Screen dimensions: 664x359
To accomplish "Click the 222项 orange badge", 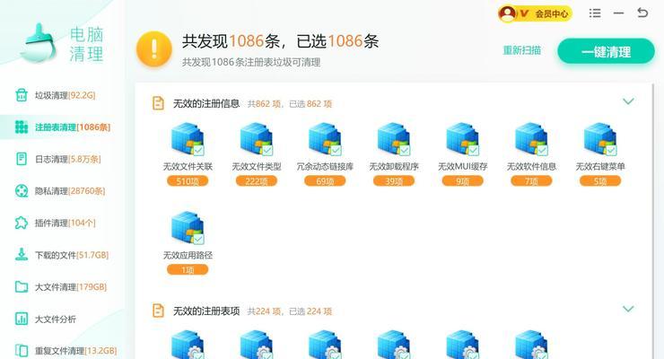I will click(257, 181).
